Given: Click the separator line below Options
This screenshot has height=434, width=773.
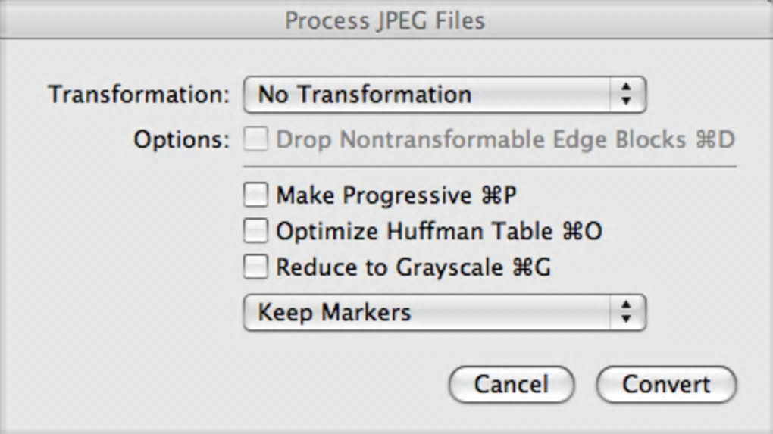Looking at the screenshot, I should (x=490, y=166).
